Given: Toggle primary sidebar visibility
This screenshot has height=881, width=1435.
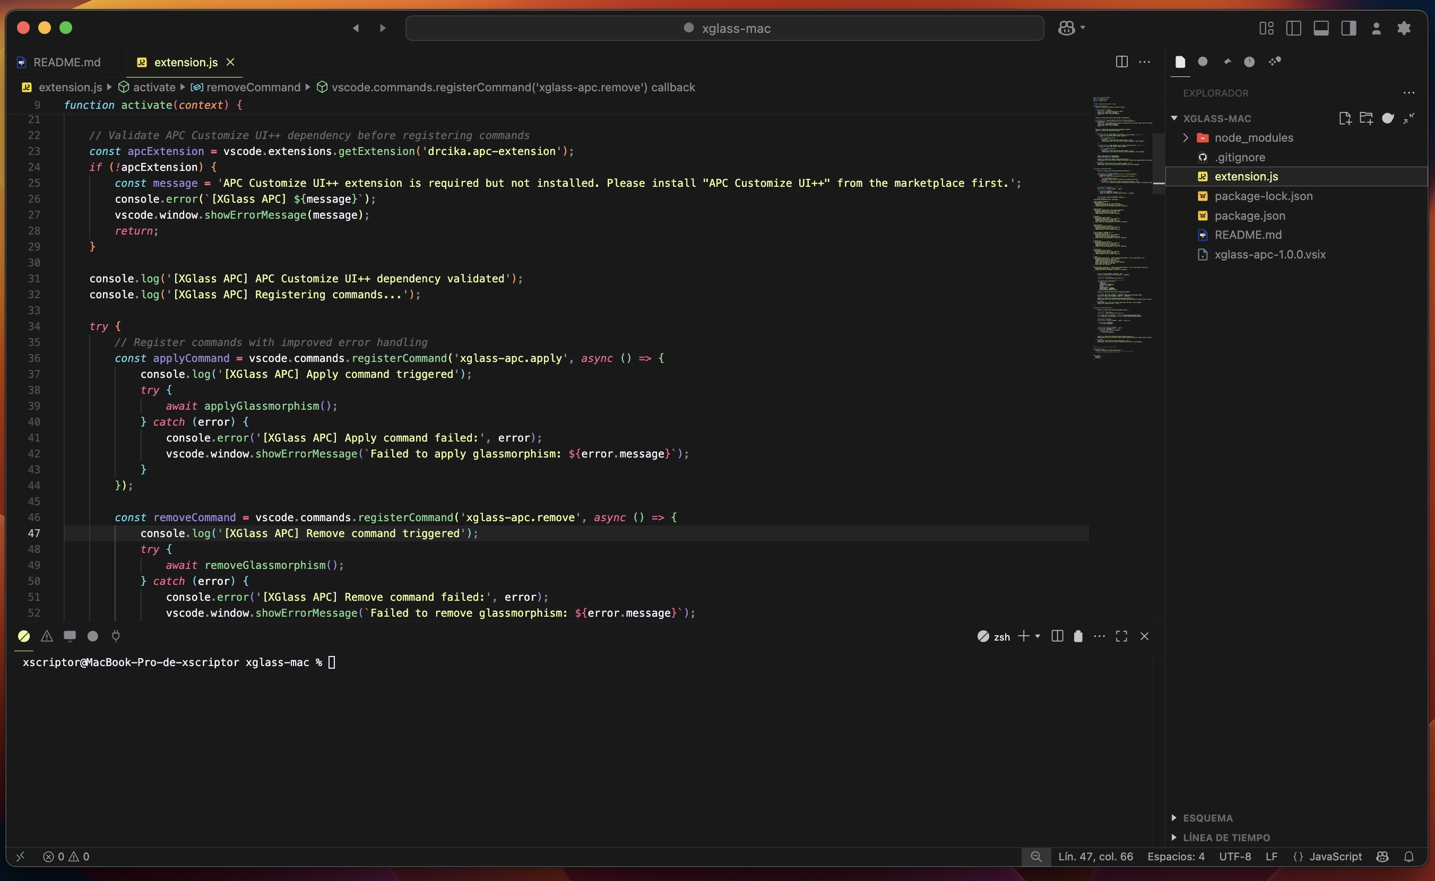Looking at the screenshot, I should [1293, 28].
